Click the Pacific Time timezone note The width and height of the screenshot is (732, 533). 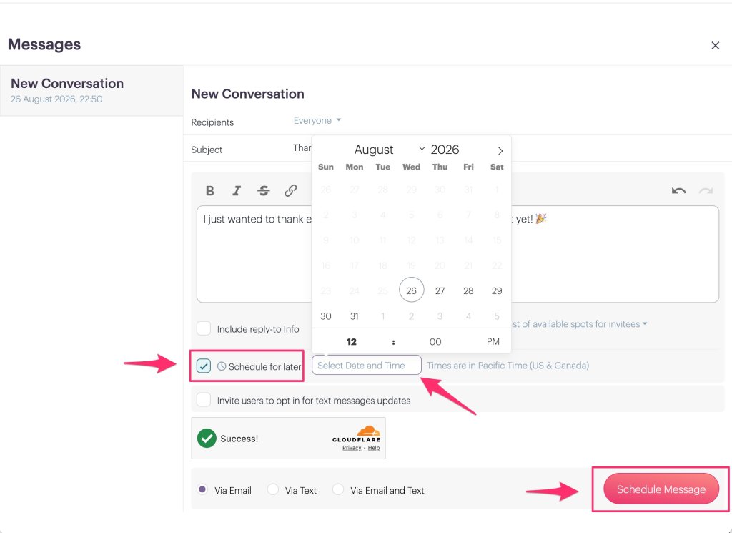(508, 366)
